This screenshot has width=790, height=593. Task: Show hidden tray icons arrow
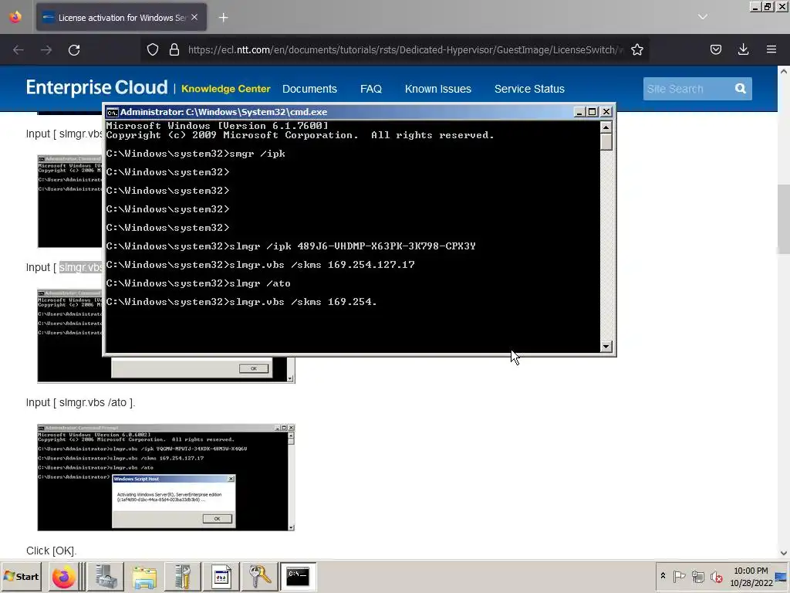coord(663,576)
